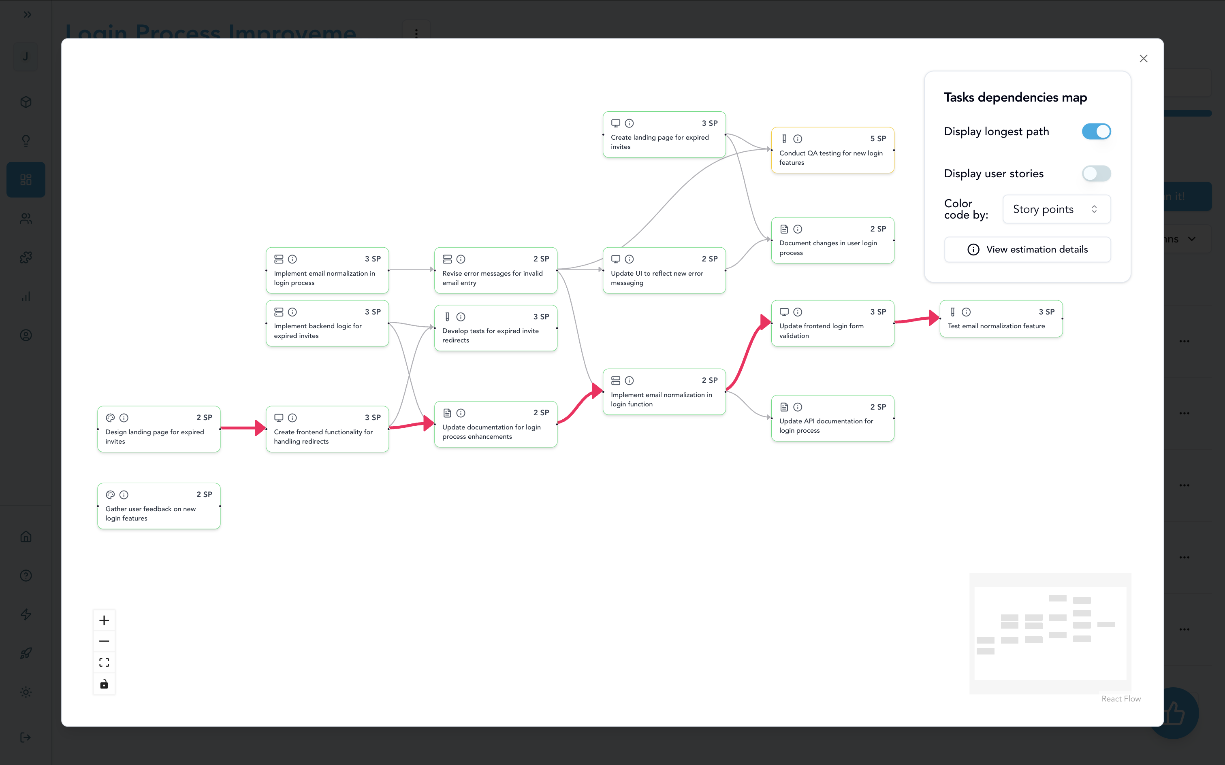Click the info icon on Update API documentation card
This screenshot has height=765, width=1225.
click(798, 407)
